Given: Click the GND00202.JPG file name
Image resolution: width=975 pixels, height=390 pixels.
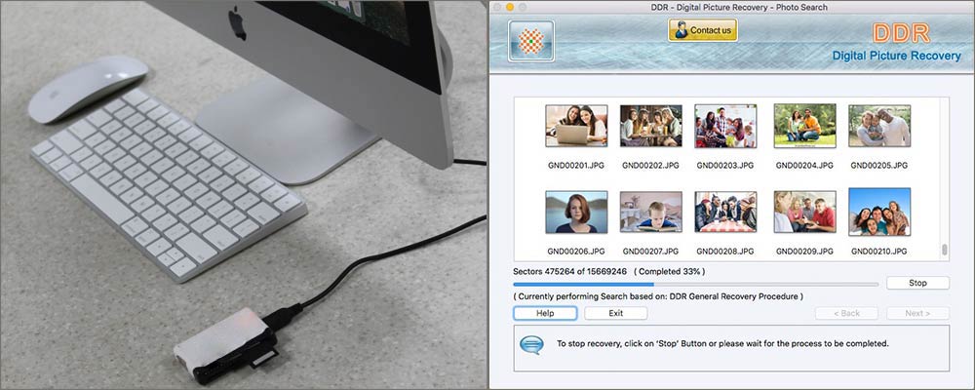Looking at the screenshot, I should [650, 166].
